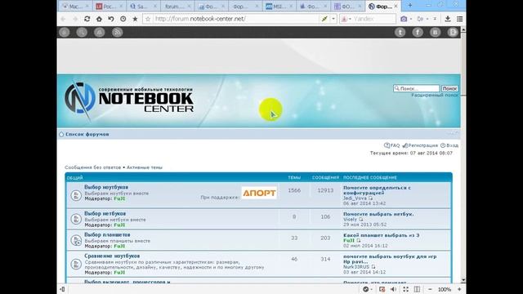Screen dimensions: 523x294
Task: Toggle fullscreen icon in status bar
Action: pyautogui.click(x=405, y=289)
